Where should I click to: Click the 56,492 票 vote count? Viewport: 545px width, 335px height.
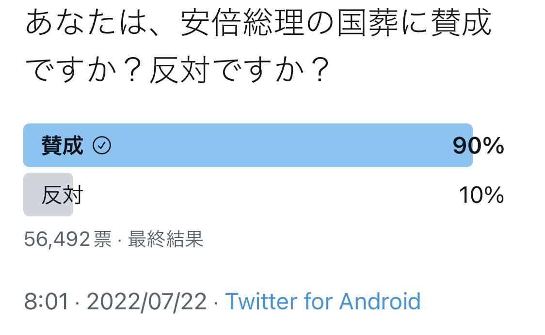pos(68,239)
